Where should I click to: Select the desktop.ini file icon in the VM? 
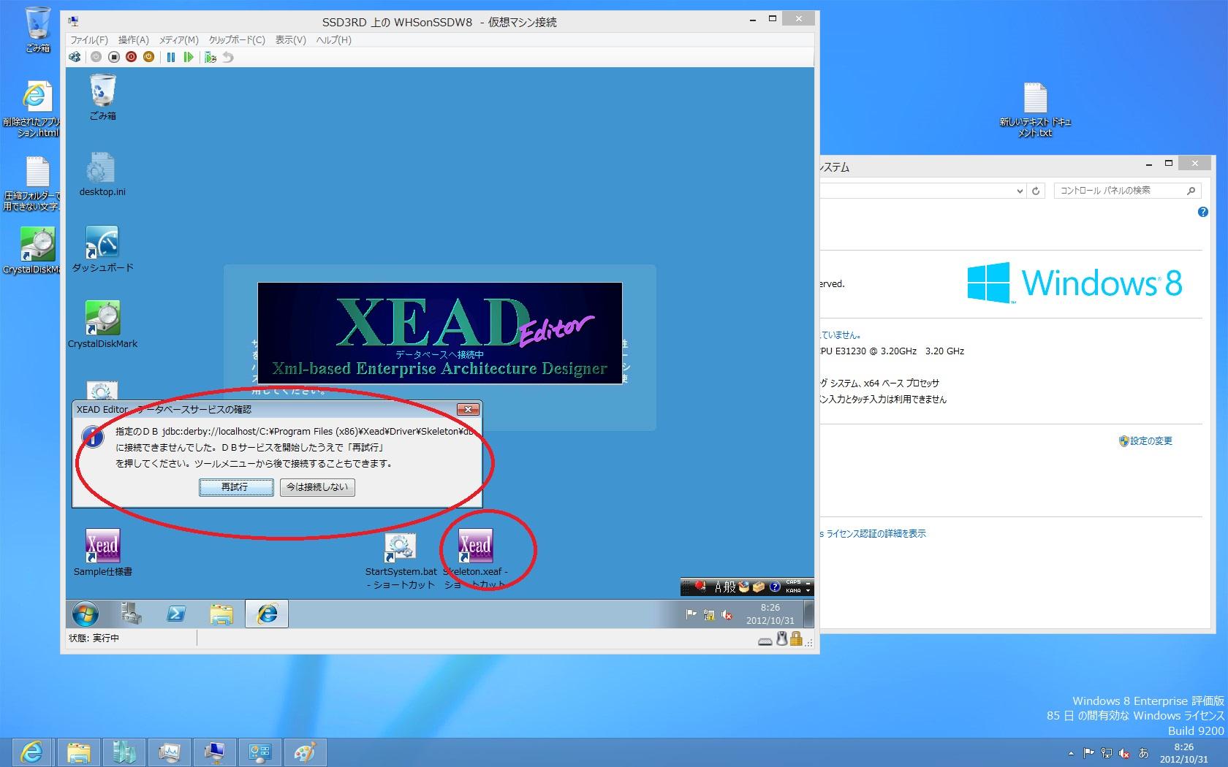pyautogui.click(x=102, y=174)
